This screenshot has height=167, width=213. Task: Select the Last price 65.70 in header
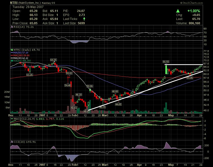coord(196,19)
